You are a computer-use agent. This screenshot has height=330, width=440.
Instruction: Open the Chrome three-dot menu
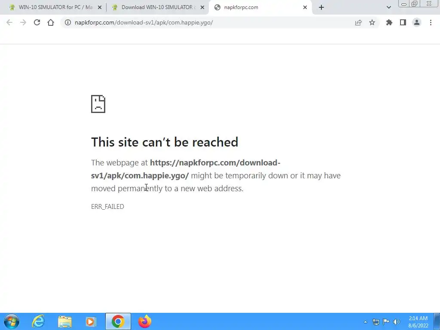coord(431,22)
